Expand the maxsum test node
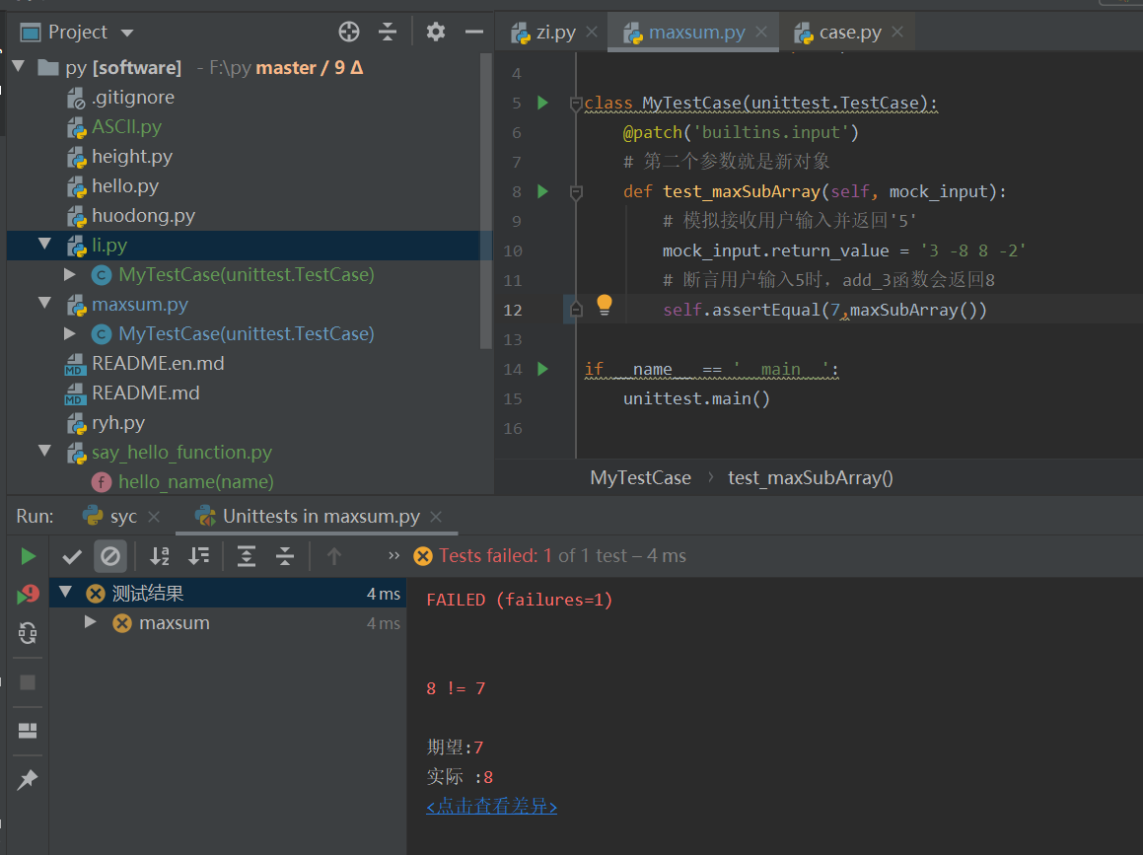Image resolution: width=1143 pixels, height=855 pixels. (91, 621)
